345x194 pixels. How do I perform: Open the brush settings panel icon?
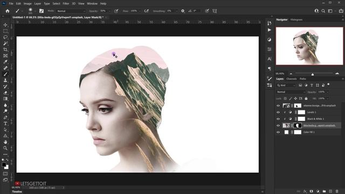(42, 11)
